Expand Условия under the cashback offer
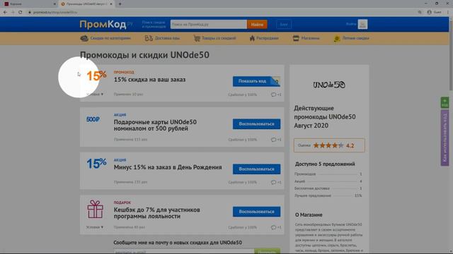 (x=94, y=227)
